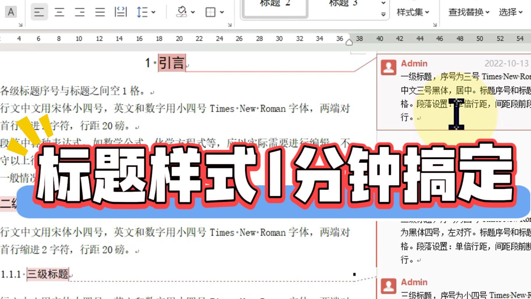This screenshot has width=531, height=299.
Task: Open the paragraph group dialog launcher
Action: [230, 25]
